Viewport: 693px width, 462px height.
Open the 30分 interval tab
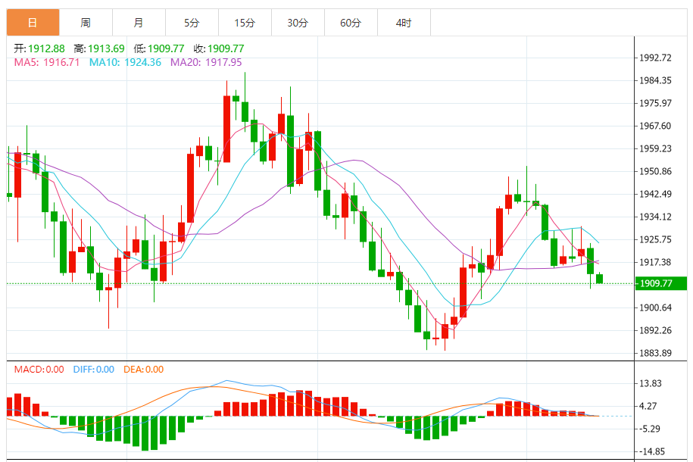tap(298, 23)
